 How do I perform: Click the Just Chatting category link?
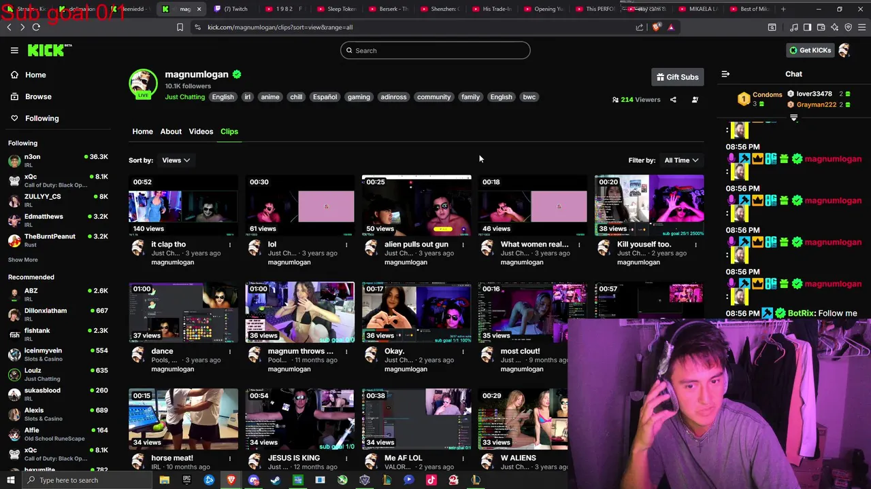[x=184, y=97]
